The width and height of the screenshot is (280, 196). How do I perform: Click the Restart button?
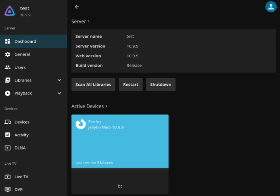(x=131, y=84)
